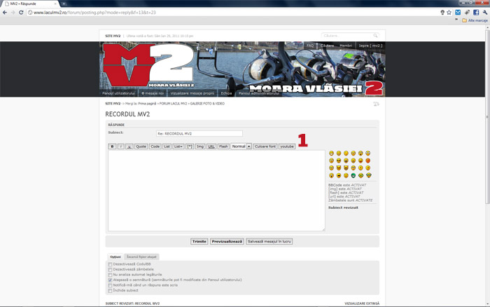This screenshot has width=490, height=307.
Task: Uncheck the Atașează o semnătură option
Action: [110, 280]
